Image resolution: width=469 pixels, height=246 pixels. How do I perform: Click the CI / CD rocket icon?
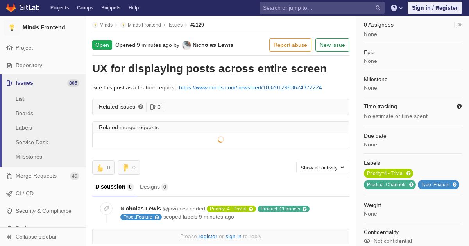point(9,193)
